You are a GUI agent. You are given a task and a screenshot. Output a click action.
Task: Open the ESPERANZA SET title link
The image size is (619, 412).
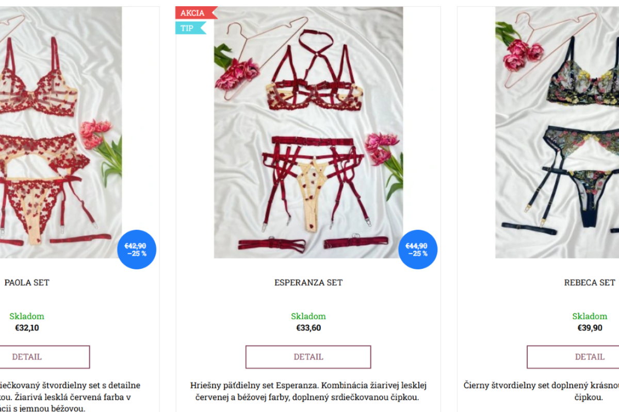point(308,282)
